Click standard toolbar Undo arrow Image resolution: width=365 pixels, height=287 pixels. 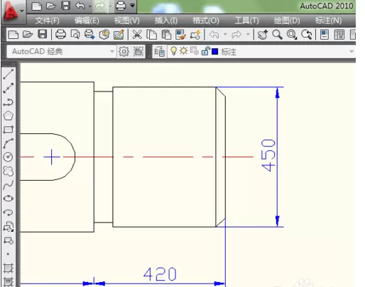(x=214, y=35)
